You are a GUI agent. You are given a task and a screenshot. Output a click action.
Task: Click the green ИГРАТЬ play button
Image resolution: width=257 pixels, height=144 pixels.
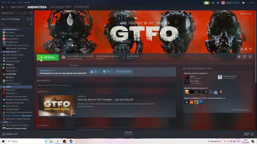coord(48,58)
